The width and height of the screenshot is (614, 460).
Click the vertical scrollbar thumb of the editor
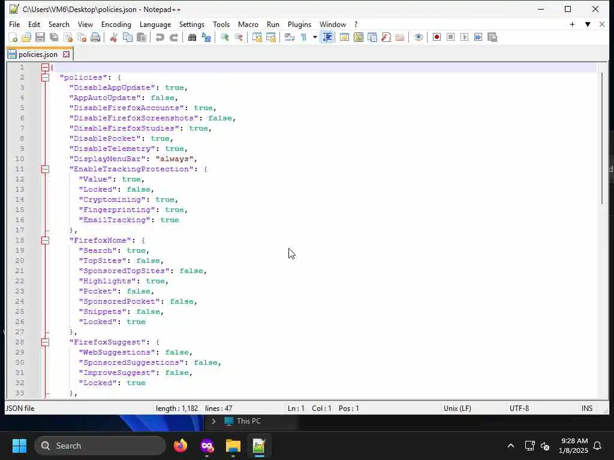(603, 138)
